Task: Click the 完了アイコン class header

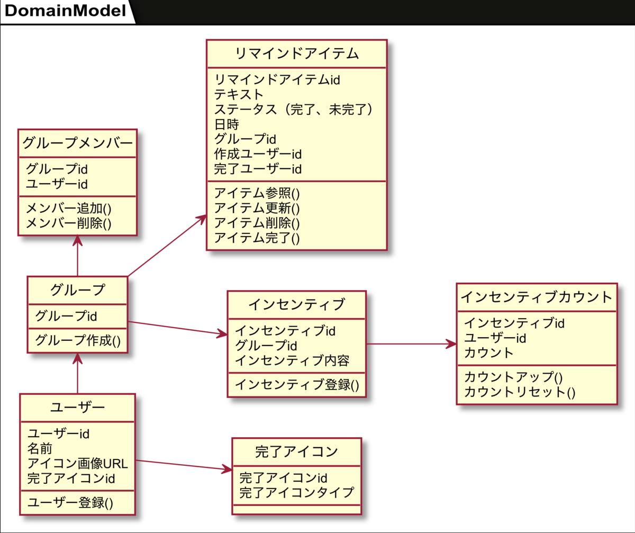Action: (x=297, y=451)
